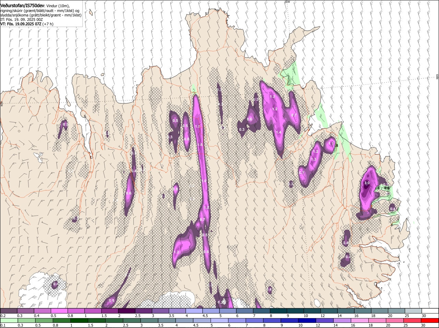Pick the palest green 0.1 swatch in lower legend
The image size is (439, 328).
tap(9, 320)
